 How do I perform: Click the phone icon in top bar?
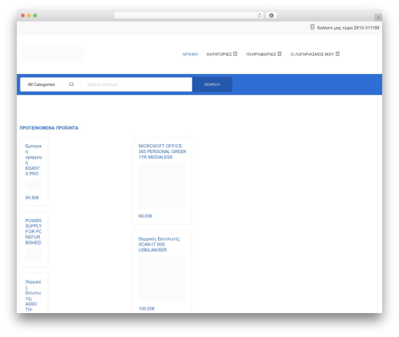pos(312,27)
